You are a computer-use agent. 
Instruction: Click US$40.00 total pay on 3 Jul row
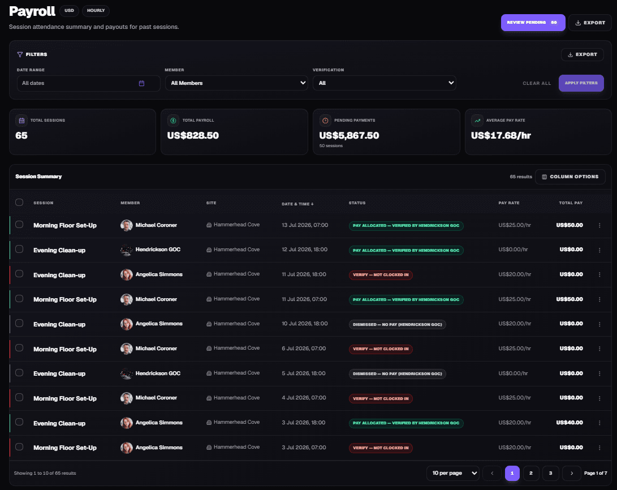point(569,423)
